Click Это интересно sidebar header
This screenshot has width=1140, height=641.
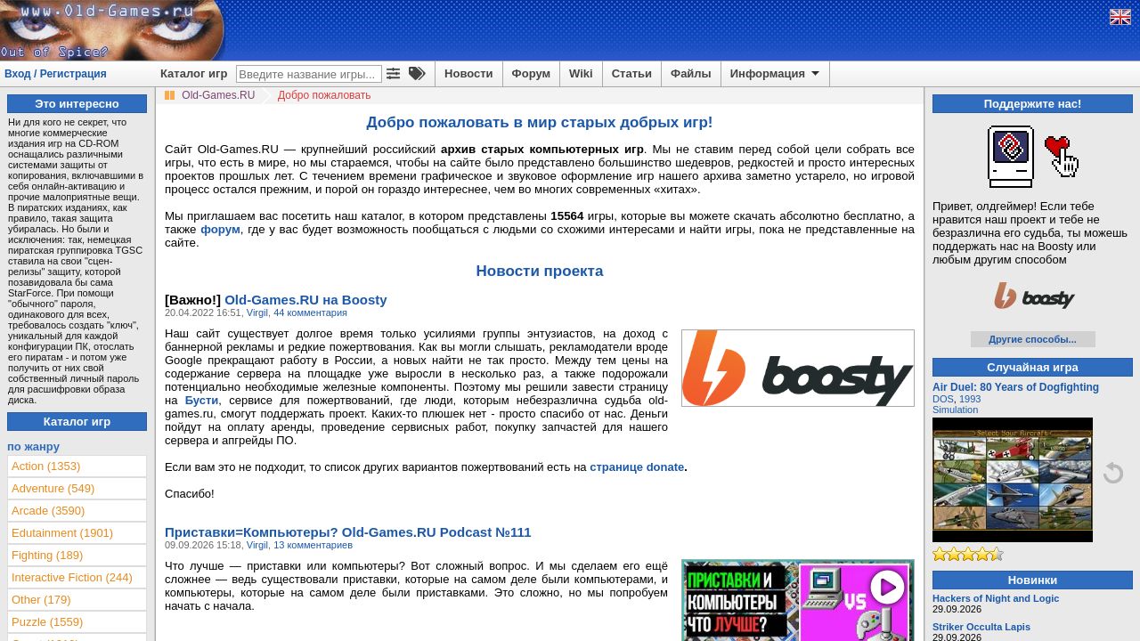coord(77,104)
